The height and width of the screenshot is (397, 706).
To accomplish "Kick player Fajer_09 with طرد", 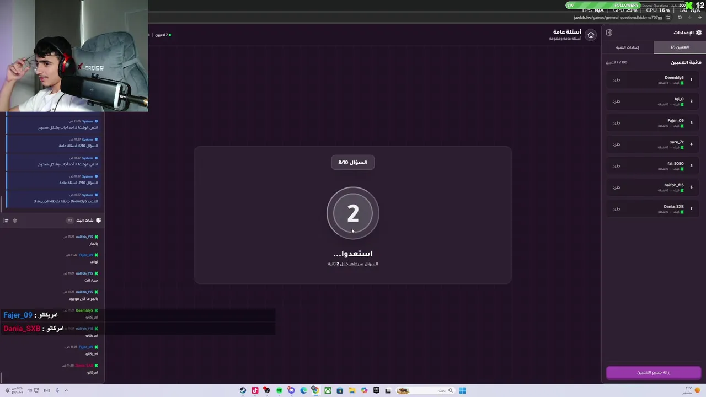I will click(616, 123).
